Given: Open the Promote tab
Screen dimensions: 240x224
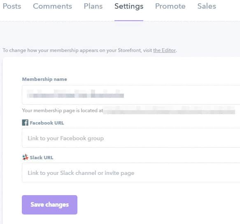Looking at the screenshot, I should coord(170,6).
